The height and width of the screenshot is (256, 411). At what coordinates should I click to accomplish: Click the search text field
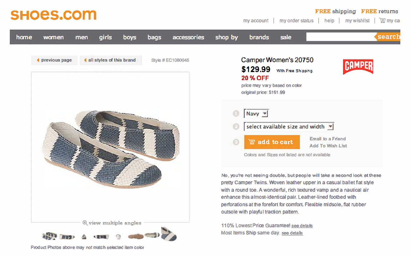coord(340,37)
